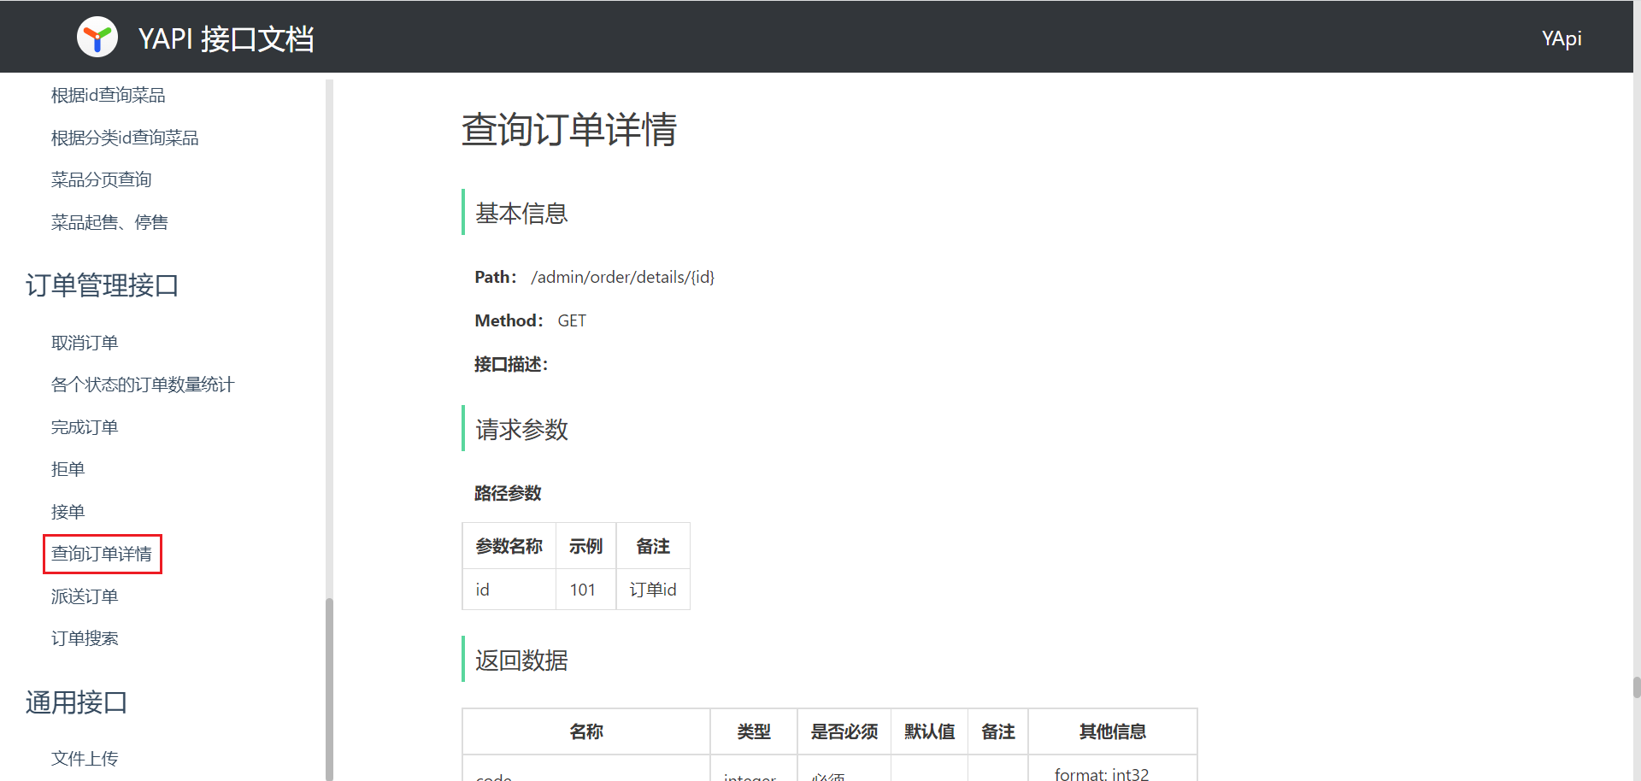Click the 订单管理接口 section header
This screenshot has width=1641, height=781.
coord(101,285)
